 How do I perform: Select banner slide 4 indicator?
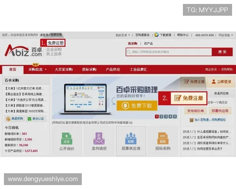click(x=170, y=117)
